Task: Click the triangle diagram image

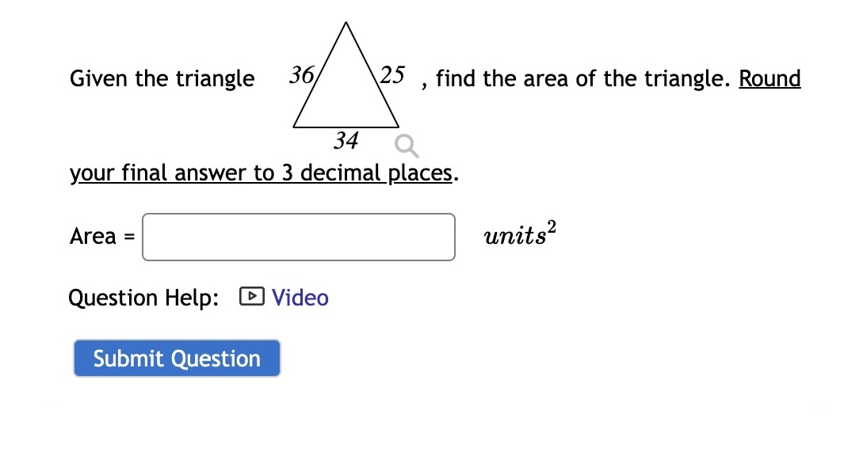Action: (346, 79)
